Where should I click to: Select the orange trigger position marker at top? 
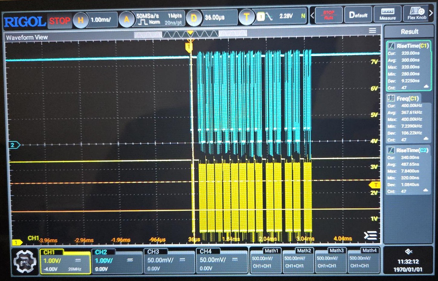click(189, 47)
